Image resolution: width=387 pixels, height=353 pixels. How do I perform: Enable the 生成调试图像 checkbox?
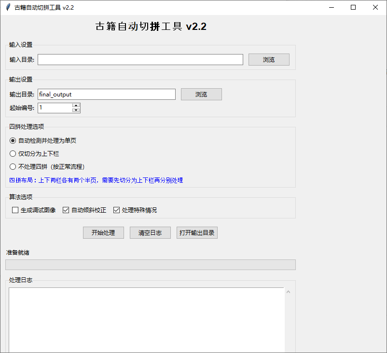pyautogui.click(x=15, y=210)
